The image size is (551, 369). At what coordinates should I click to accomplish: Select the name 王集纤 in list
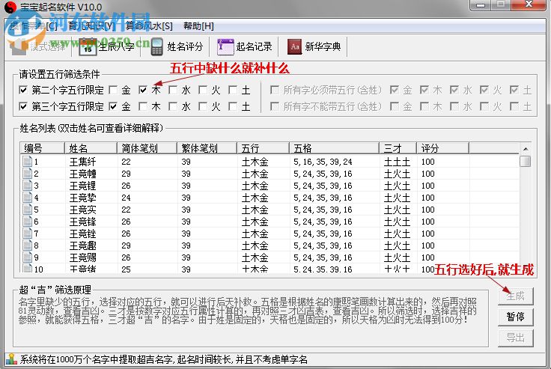pos(82,162)
